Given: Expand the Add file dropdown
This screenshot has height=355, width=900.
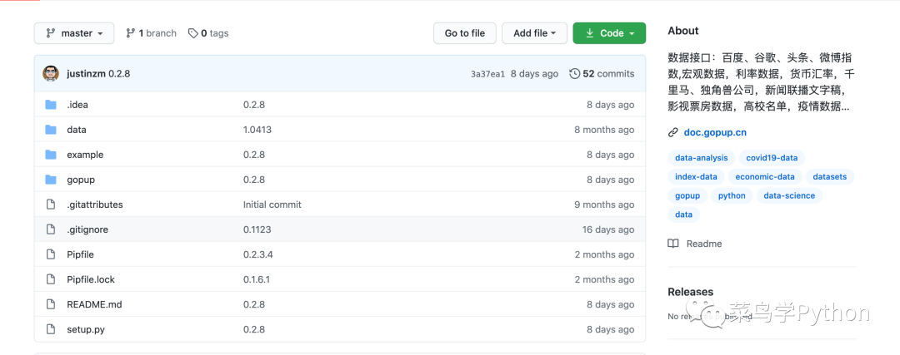Looking at the screenshot, I should click(534, 33).
